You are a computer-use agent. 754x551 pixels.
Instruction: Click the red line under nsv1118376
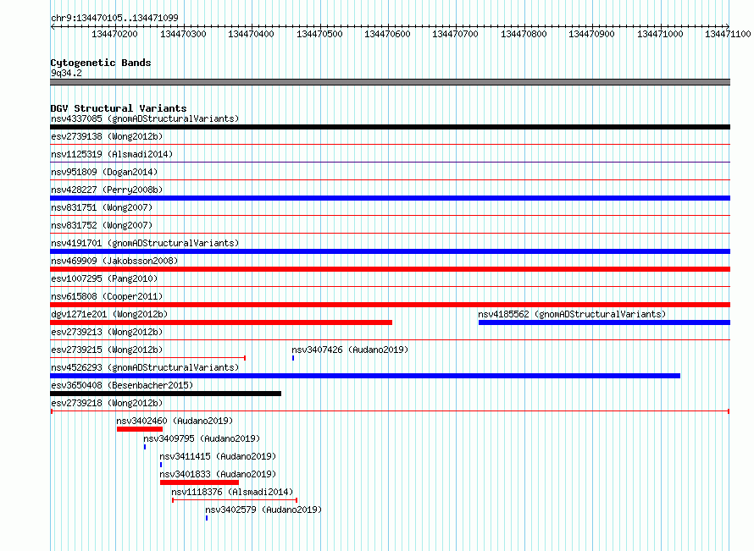click(x=235, y=500)
